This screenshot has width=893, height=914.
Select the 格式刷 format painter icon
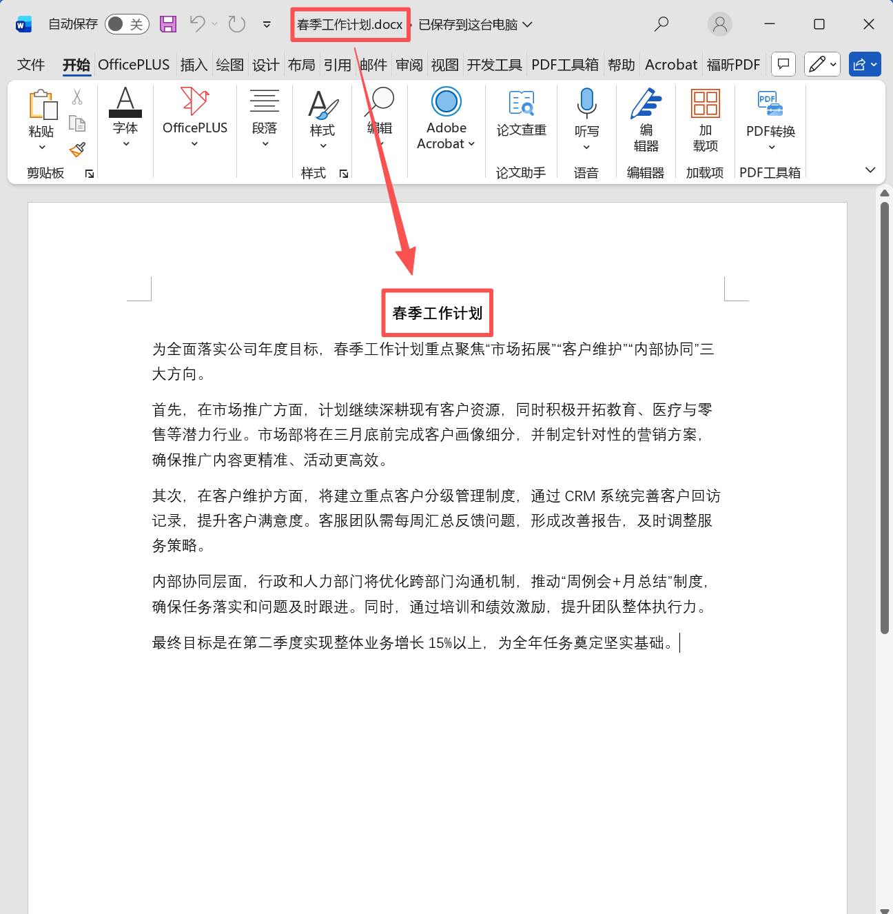click(78, 150)
